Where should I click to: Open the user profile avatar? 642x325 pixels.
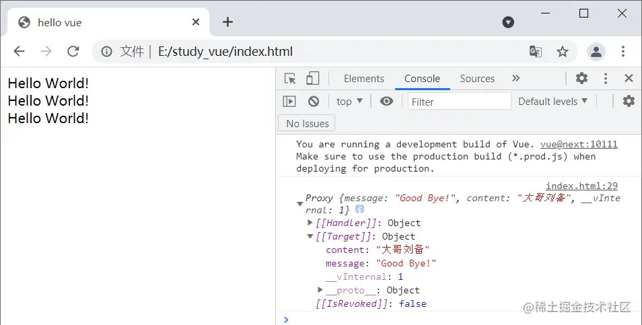(x=596, y=52)
